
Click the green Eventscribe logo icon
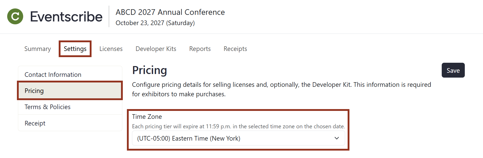coord(15,16)
